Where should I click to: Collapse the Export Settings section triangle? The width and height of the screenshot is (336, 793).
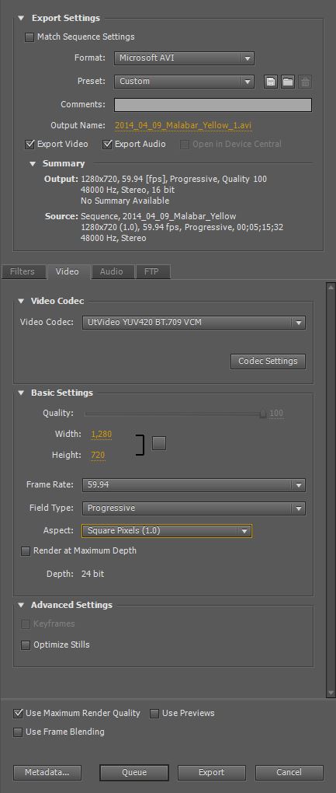tap(21, 18)
